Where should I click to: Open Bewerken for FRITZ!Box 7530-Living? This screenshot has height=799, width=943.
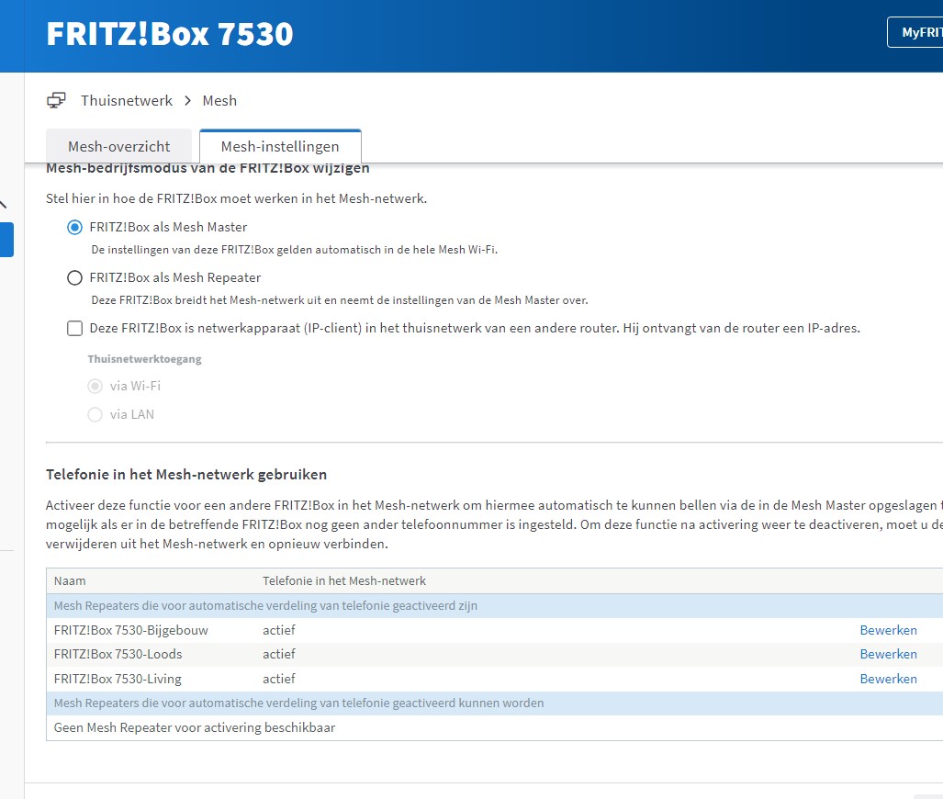click(888, 679)
